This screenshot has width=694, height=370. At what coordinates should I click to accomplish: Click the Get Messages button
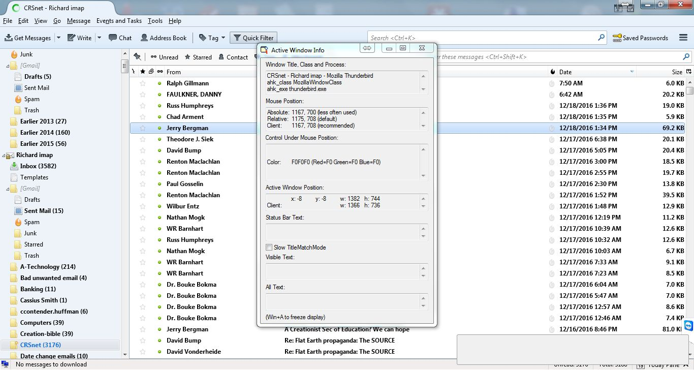pos(28,38)
